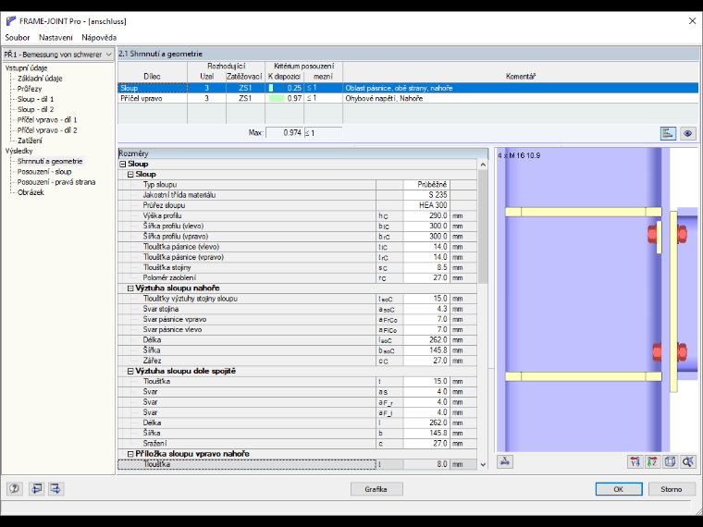Screen dimensions: 703x527
Task: Open Příčel vpravo - díl 1
Action: [x=47, y=119]
